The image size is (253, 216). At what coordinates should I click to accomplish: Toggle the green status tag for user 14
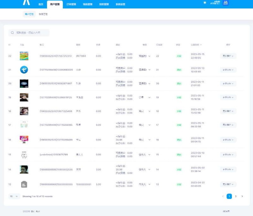tap(179, 170)
